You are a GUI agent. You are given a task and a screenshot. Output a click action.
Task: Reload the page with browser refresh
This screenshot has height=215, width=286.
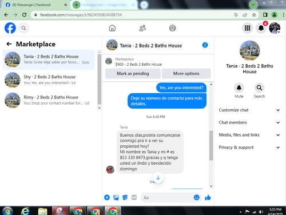[24, 15]
